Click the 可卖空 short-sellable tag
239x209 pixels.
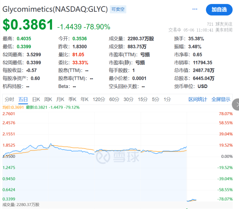pos(118,9)
